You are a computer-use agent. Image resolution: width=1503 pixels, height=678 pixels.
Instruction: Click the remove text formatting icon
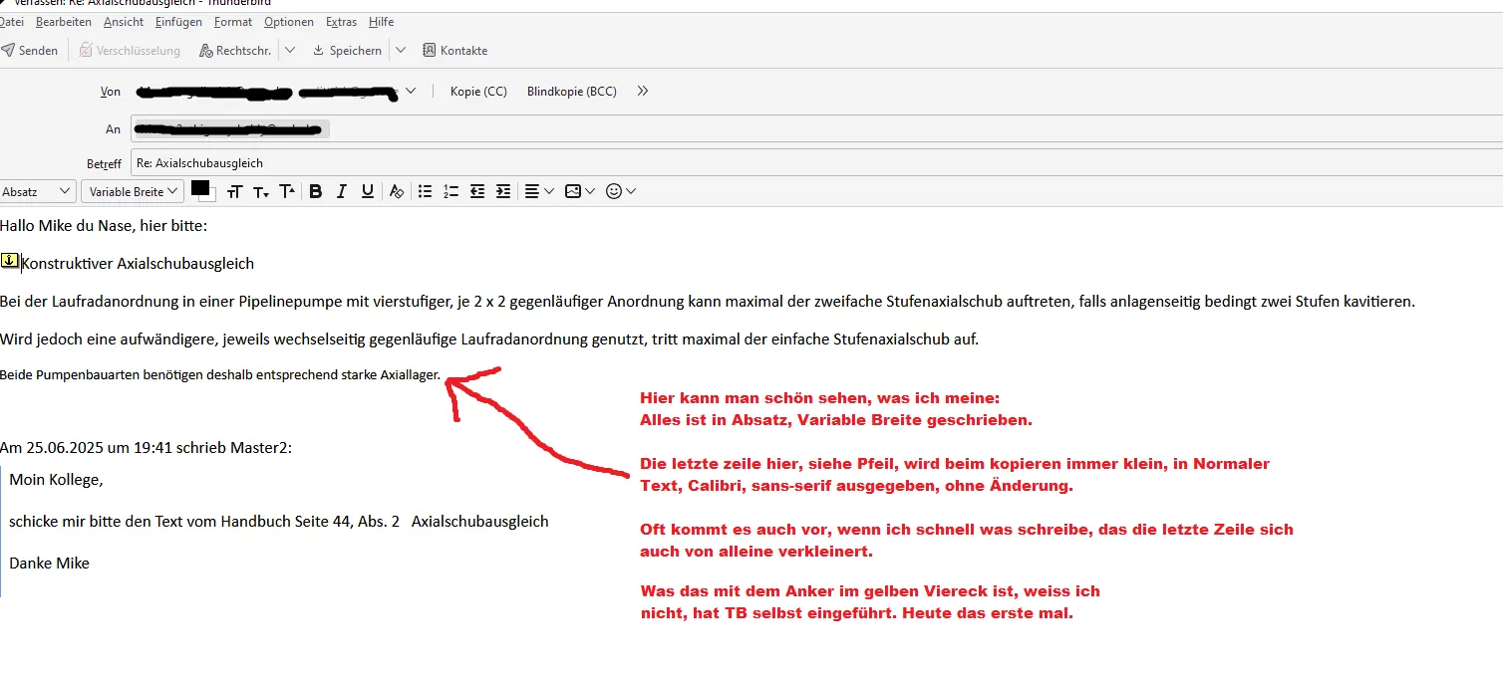click(397, 191)
